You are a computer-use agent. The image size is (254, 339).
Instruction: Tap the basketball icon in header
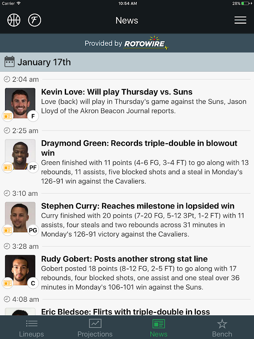(x=14, y=20)
